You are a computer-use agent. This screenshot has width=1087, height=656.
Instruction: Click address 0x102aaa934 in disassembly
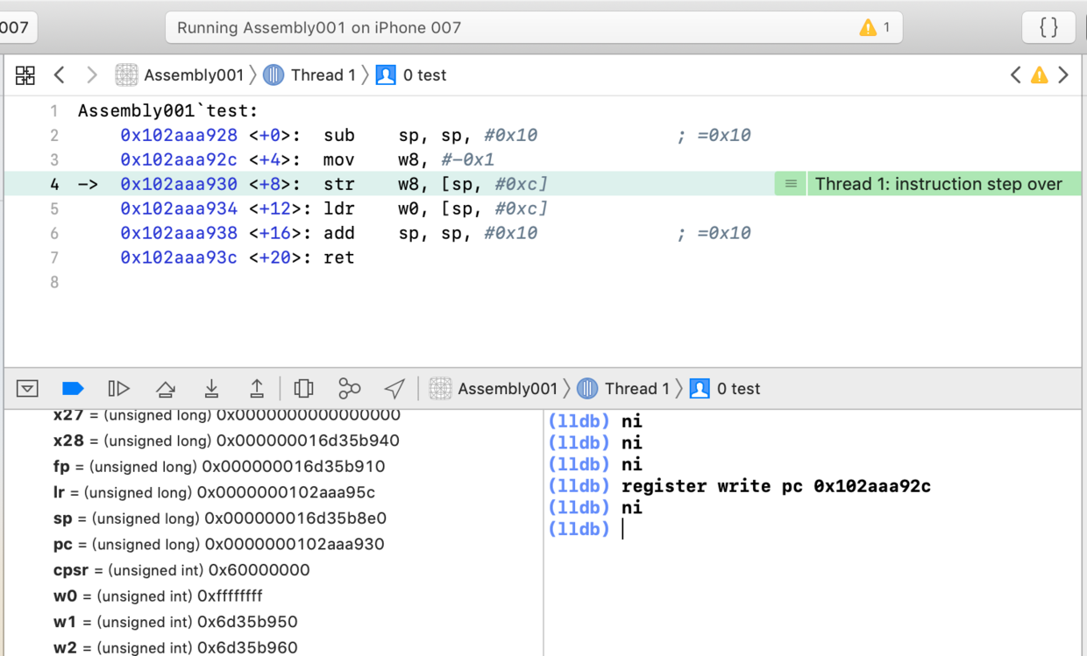[x=179, y=209]
